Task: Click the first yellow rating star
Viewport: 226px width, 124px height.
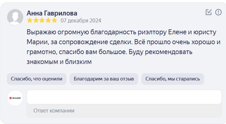Action: [30, 20]
